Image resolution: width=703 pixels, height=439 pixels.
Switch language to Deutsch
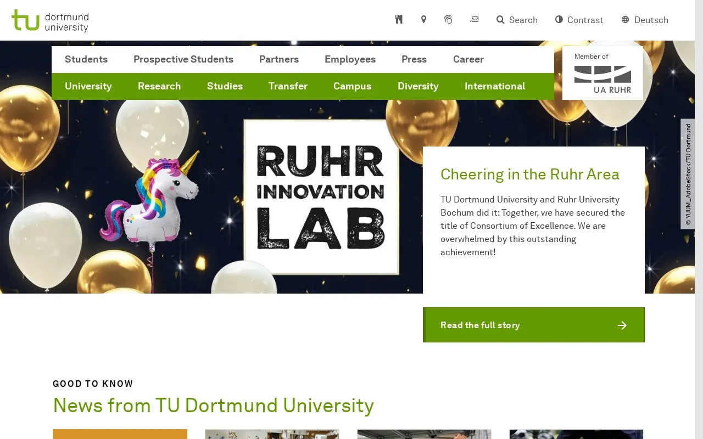click(x=651, y=20)
